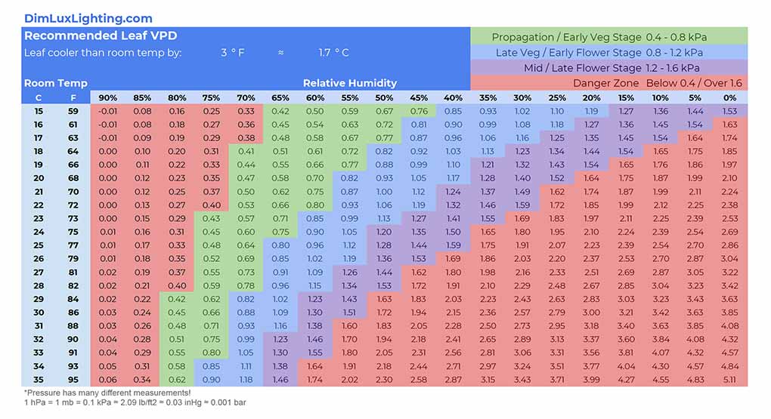Click the Room Temp header label

55,83
